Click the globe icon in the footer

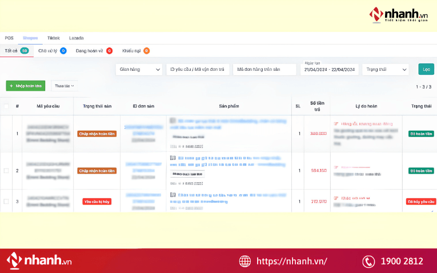(245, 262)
